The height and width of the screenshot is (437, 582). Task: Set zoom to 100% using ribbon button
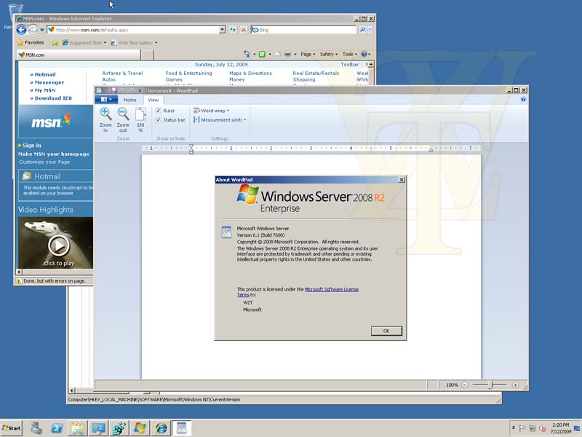coord(140,119)
